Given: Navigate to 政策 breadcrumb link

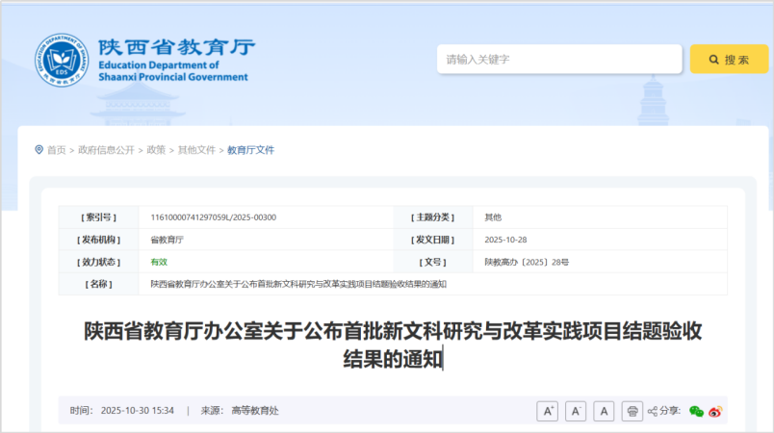Looking at the screenshot, I should pos(156,150).
